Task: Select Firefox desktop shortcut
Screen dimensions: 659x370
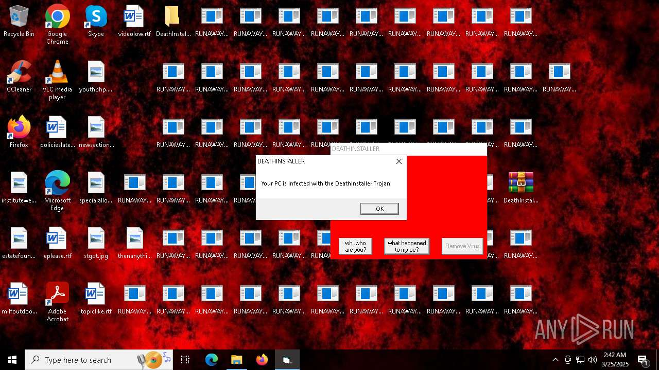Action: 19,133
